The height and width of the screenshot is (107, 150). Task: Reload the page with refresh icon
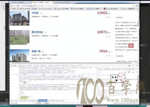pyautogui.click(x=18, y=6)
